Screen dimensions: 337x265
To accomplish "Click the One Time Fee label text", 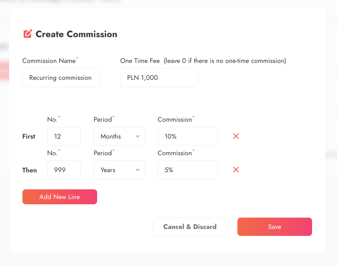I will click(x=140, y=61).
